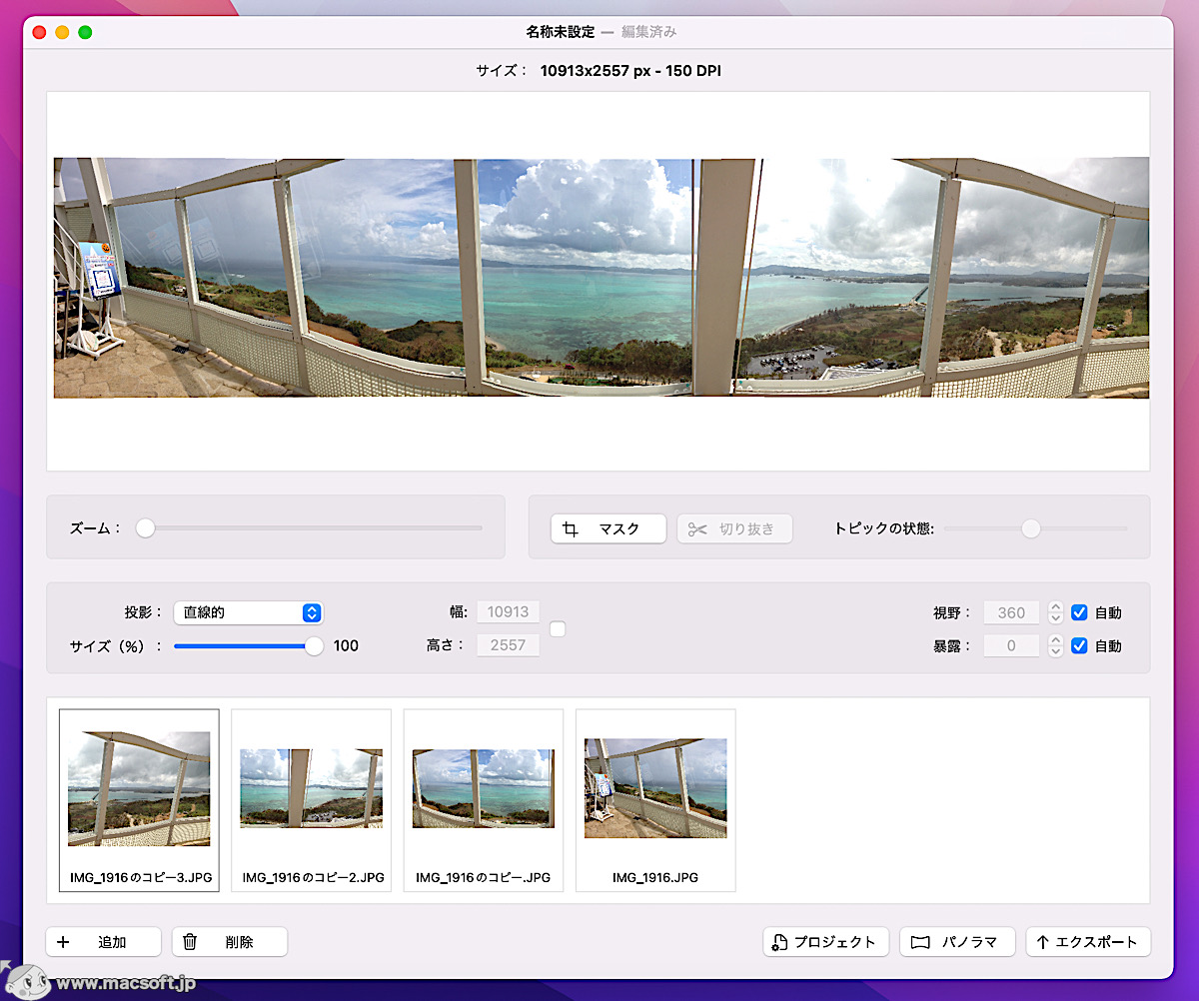Screen dimensions: 1199x1001
Task: Click the 幅 width input field
Action: tap(508, 612)
